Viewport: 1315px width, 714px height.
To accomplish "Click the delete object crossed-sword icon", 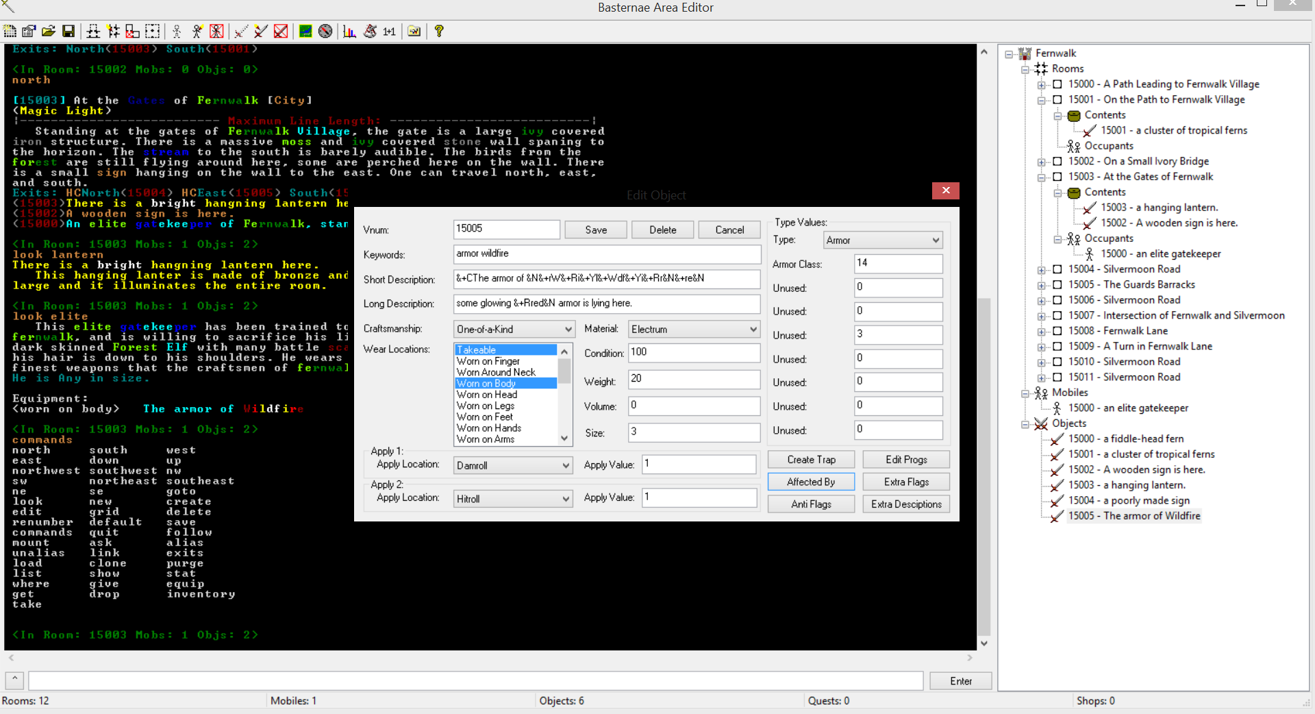I will (281, 32).
